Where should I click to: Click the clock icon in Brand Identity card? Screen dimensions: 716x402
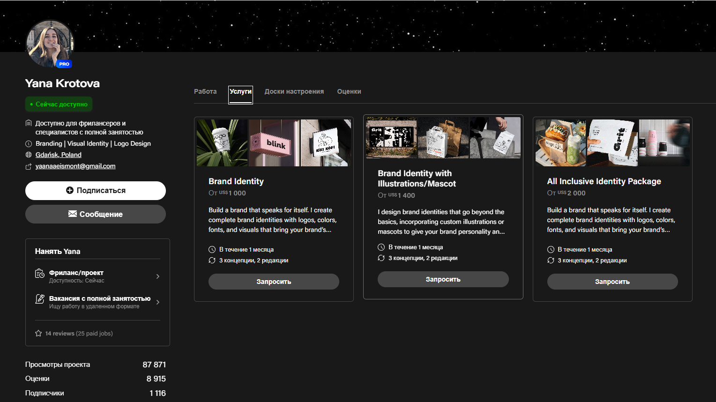click(212, 250)
